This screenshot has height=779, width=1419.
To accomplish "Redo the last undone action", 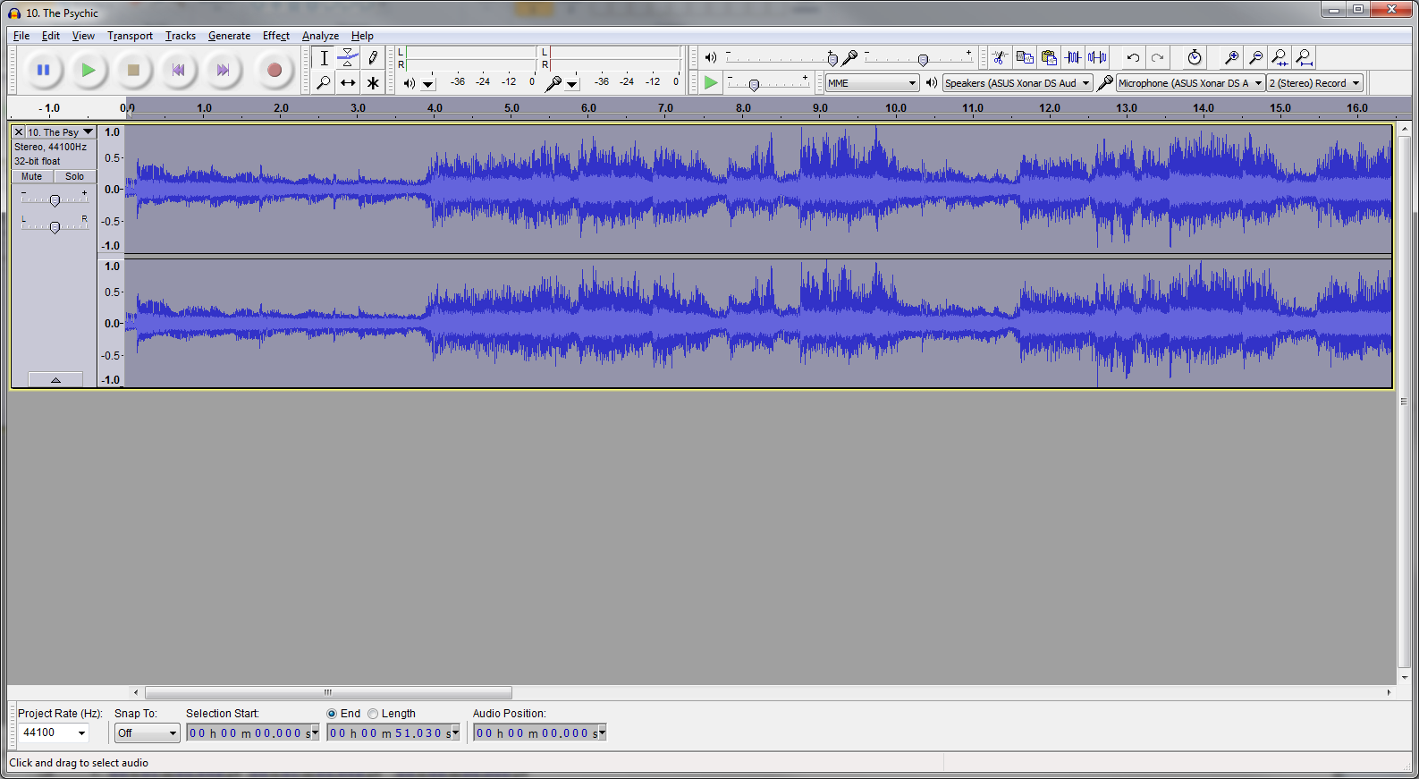I will pos(1157,58).
